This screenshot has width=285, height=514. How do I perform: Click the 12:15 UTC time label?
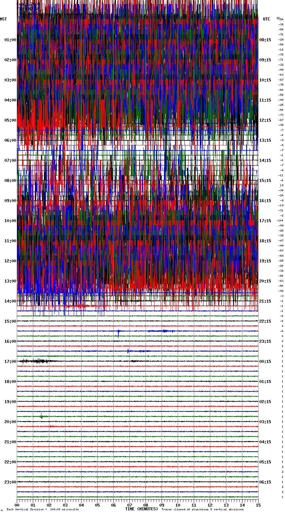pos(265,120)
